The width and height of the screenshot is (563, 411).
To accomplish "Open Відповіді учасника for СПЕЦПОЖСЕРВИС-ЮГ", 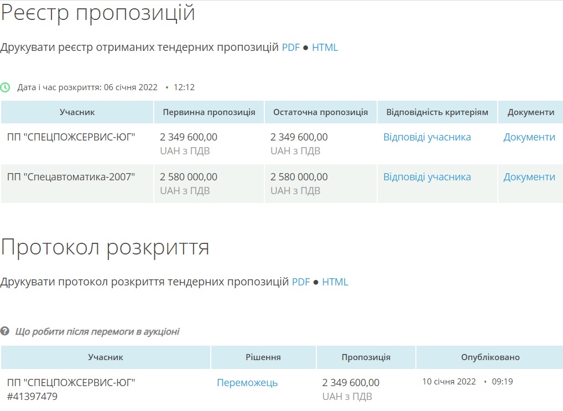I will click(x=427, y=137).
